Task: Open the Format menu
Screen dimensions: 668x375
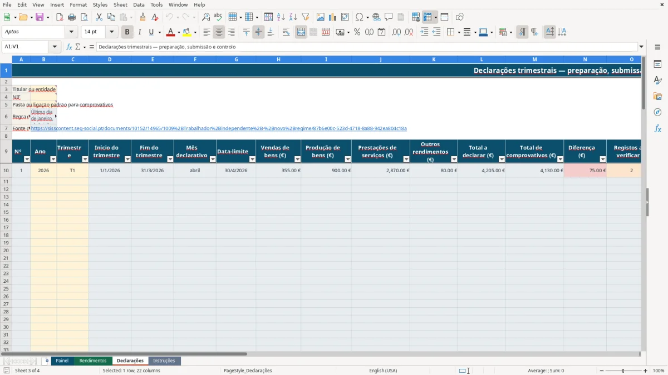Action: (78, 4)
